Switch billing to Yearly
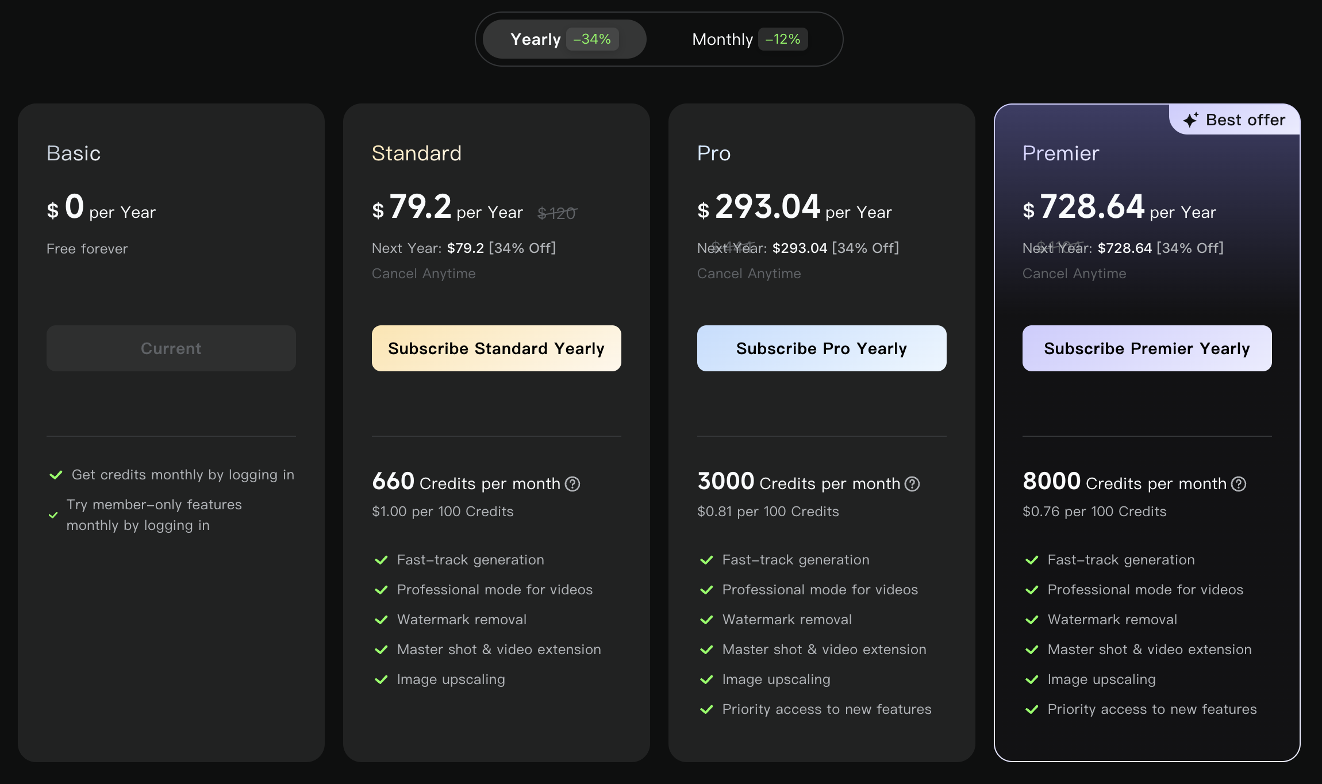The width and height of the screenshot is (1322, 784). (x=536, y=39)
